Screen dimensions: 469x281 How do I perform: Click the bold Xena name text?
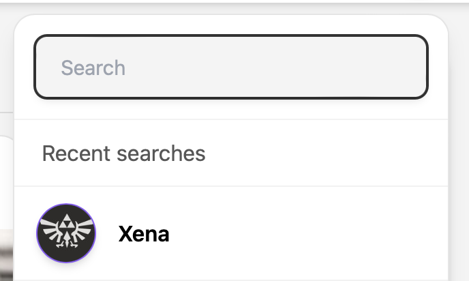(x=144, y=235)
